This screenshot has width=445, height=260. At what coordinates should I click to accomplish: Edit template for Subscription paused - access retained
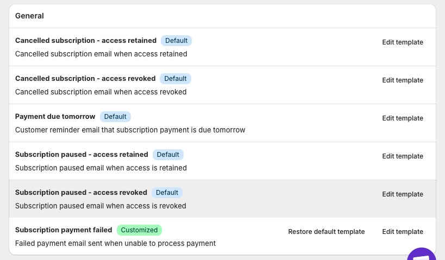pyautogui.click(x=402, y=156)
